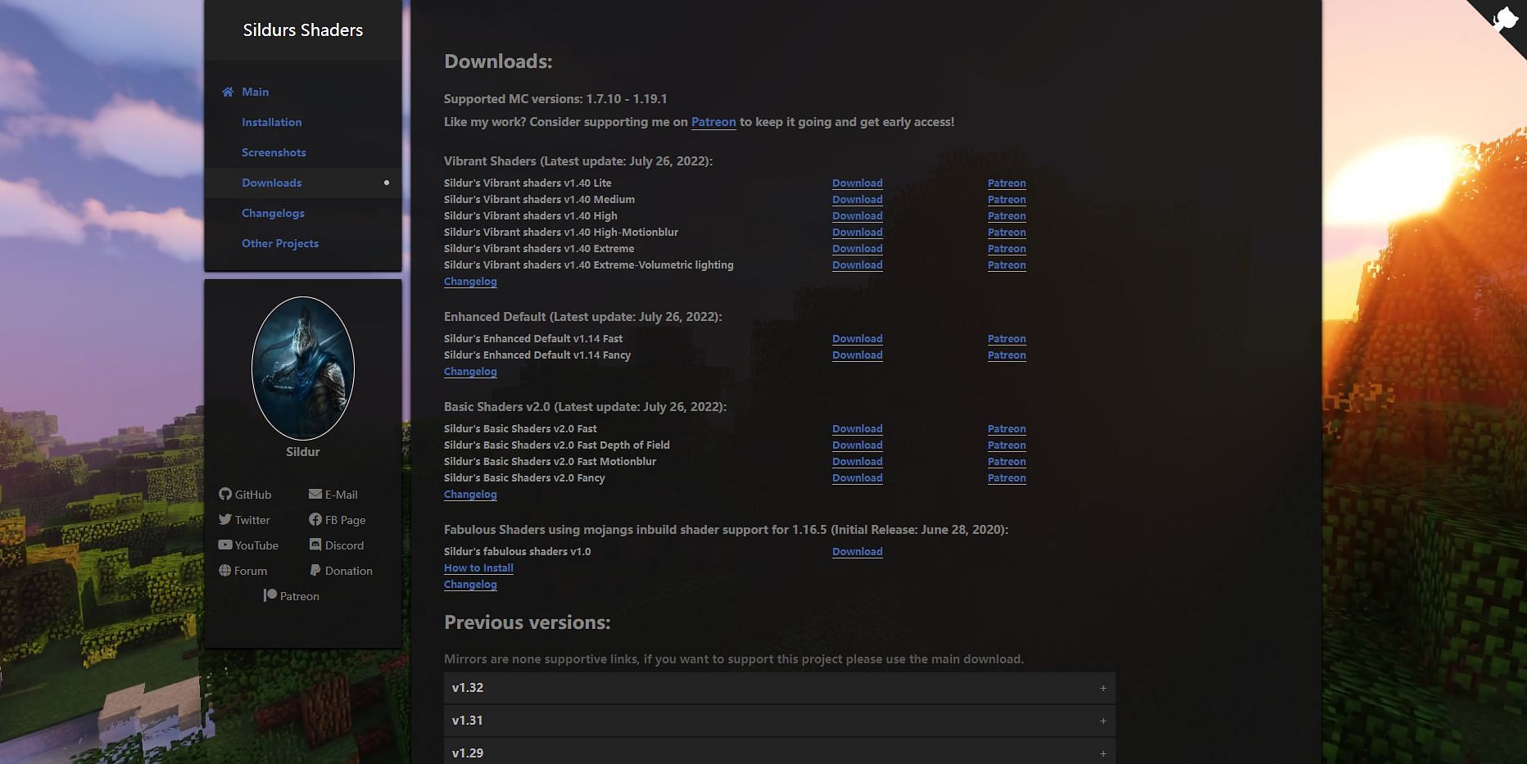Viewport: 1527px width, 764px height.
Task: Download Sildur's fabulous shaders v1.0
Action: [857, 552]
